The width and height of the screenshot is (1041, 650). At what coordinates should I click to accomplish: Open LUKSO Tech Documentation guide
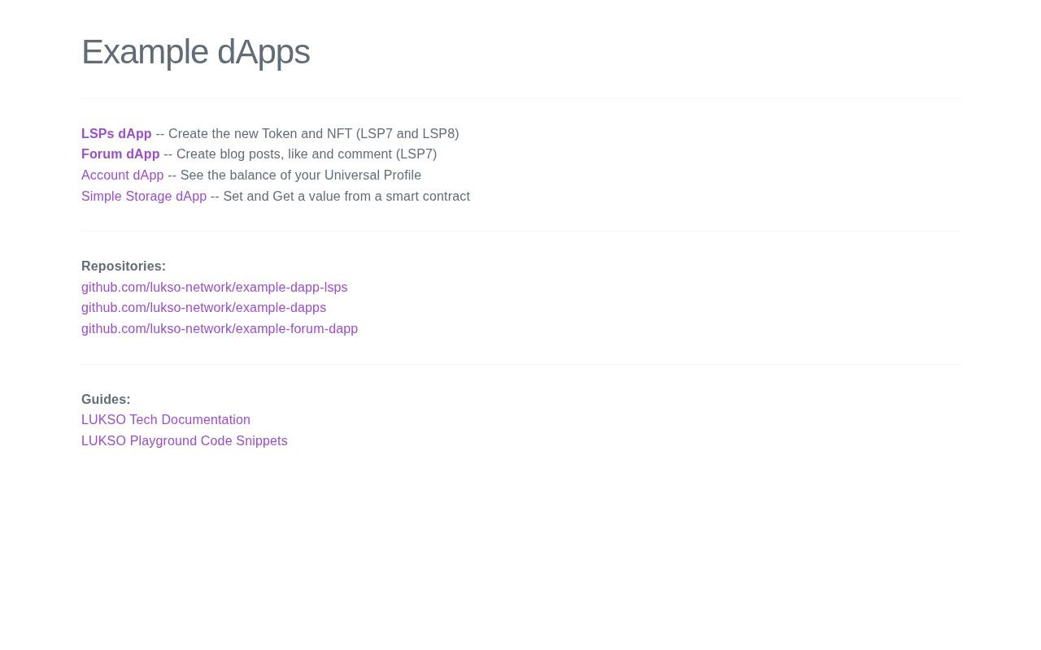click(x=166, y=420)
